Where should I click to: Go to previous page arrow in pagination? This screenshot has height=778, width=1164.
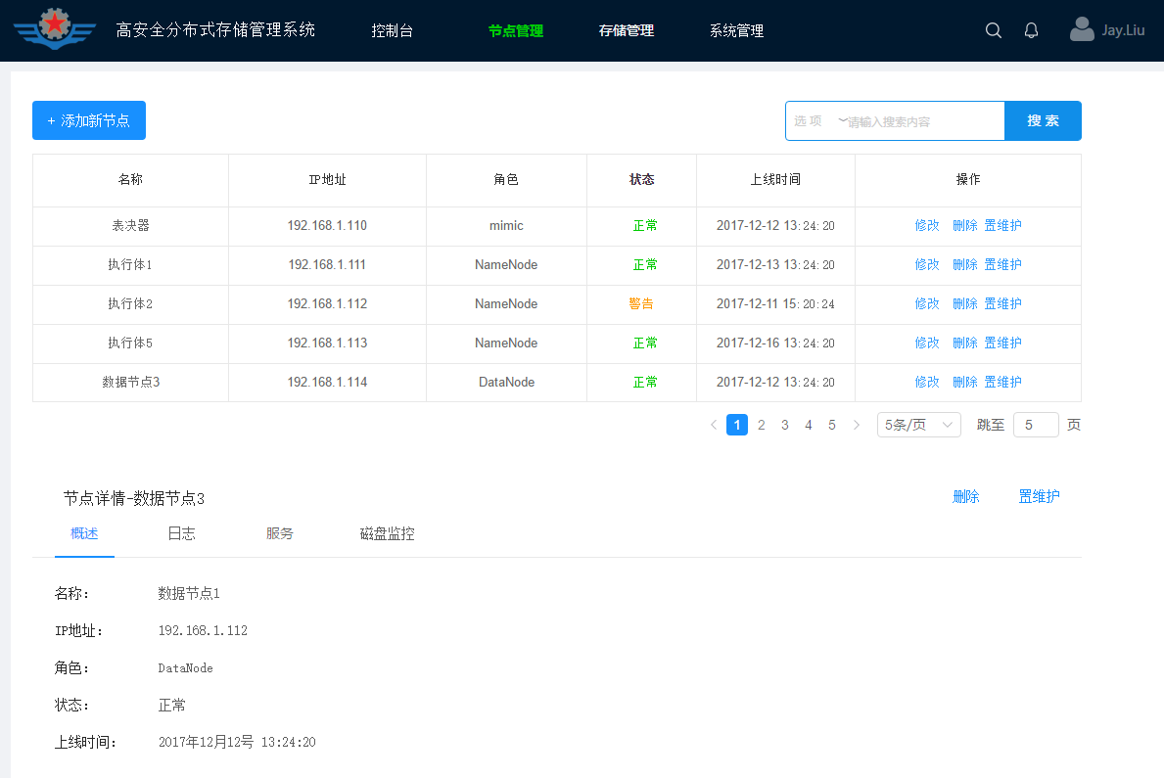[x=713, y=425]
